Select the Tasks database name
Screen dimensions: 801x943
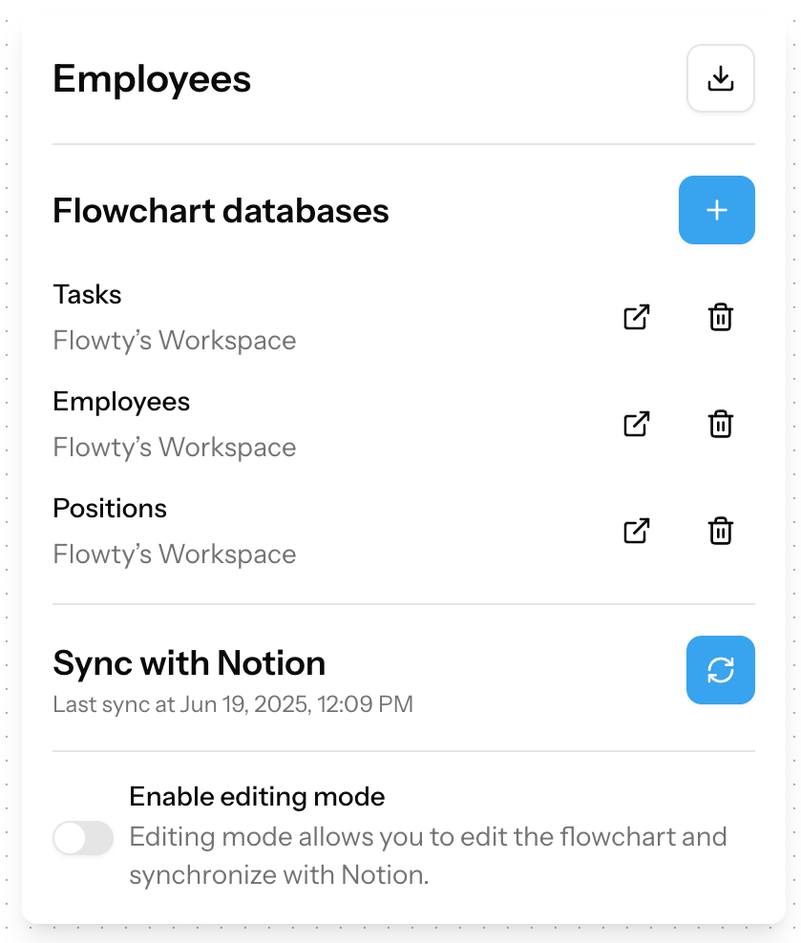click(87, 295)
